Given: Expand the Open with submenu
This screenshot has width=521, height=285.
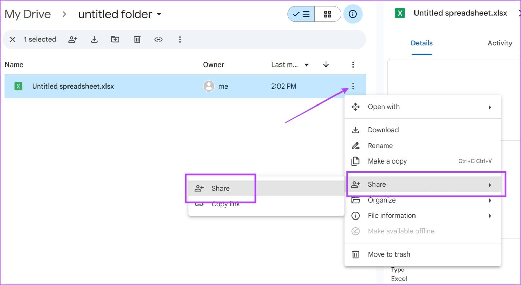Looking at the screenshot, I should click(x=490, y=107).
